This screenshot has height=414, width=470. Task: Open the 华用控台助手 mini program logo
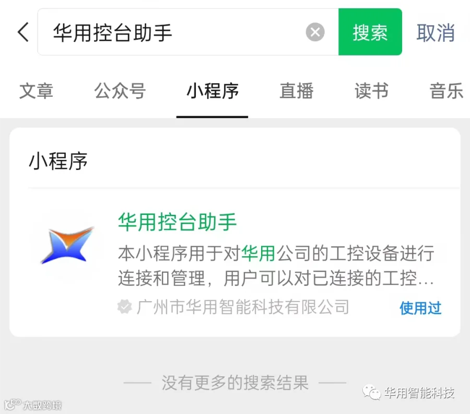pyautogui.click(x=67, y=246)
